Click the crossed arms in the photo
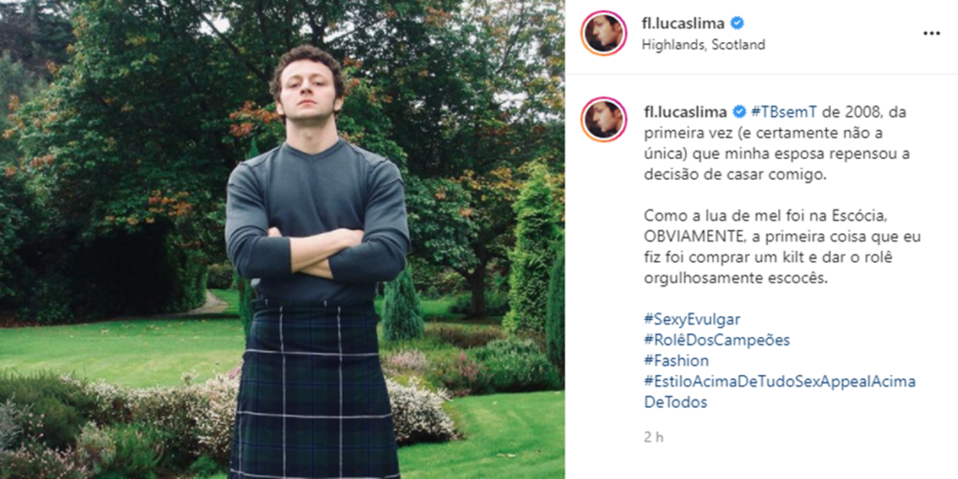The height and width of the screenshot is (479, 958). click(x=313, y=248)
